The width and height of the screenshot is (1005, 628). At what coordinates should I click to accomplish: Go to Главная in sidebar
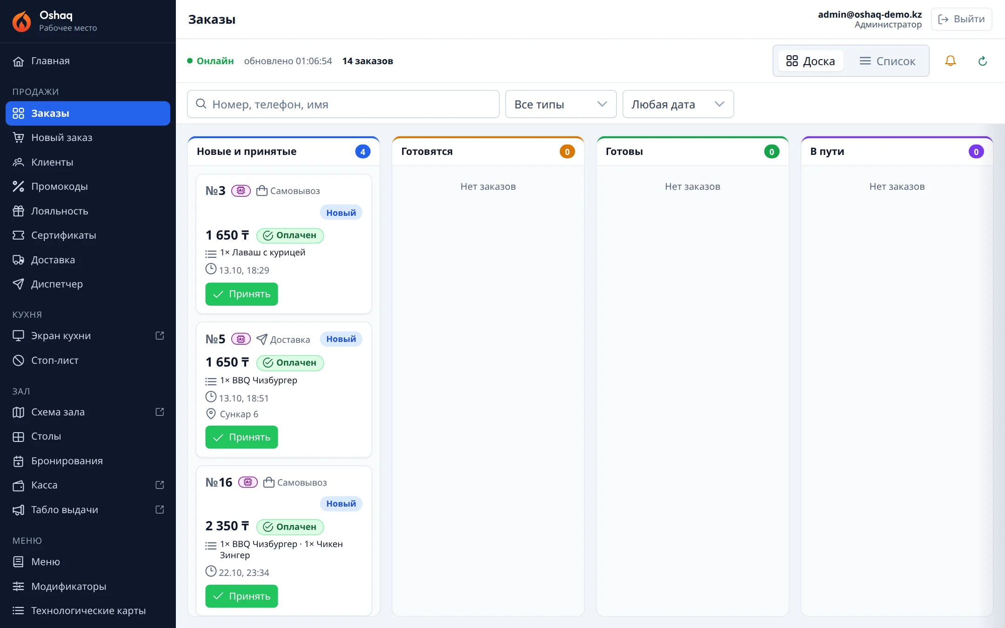pyautogui.click(x=88, y=61)
